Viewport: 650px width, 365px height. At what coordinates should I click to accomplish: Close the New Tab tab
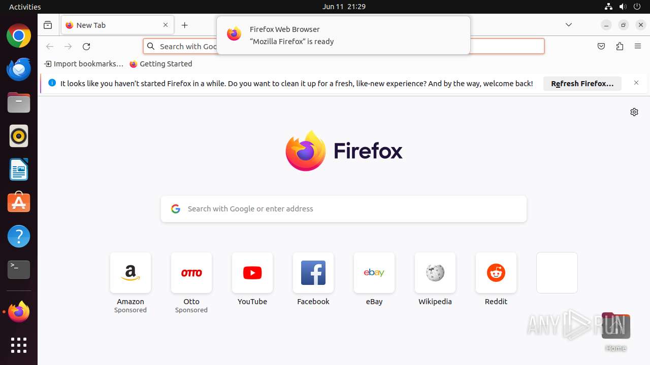point(166,25)
